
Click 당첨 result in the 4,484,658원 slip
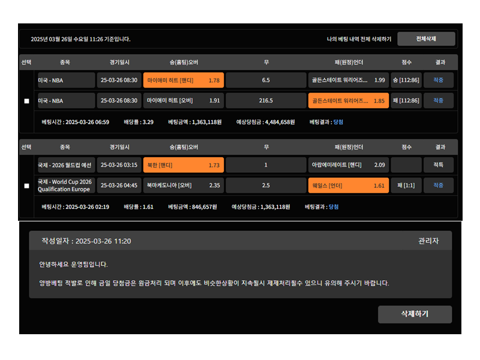point(338,122)
